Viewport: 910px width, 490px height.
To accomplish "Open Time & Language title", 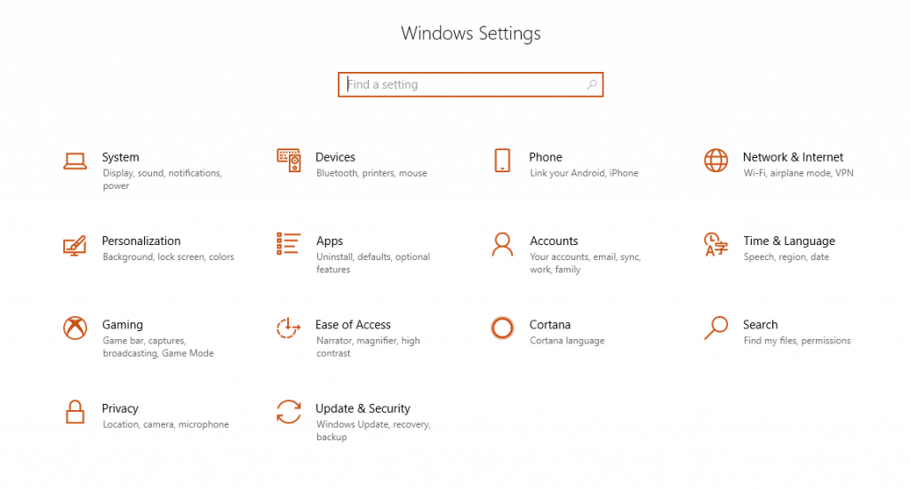I will [789, 241].
